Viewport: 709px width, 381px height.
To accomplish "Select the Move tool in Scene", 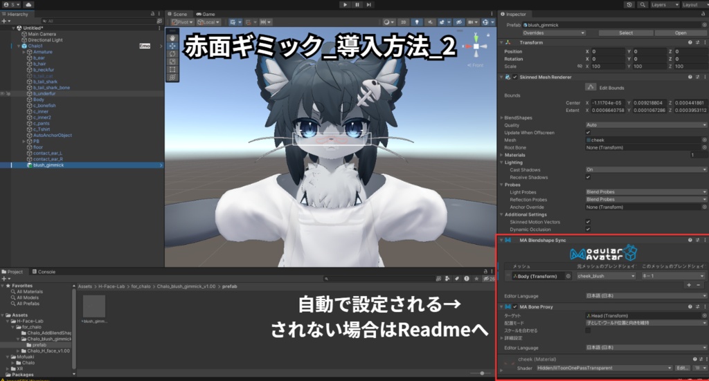I will point(172,46).
